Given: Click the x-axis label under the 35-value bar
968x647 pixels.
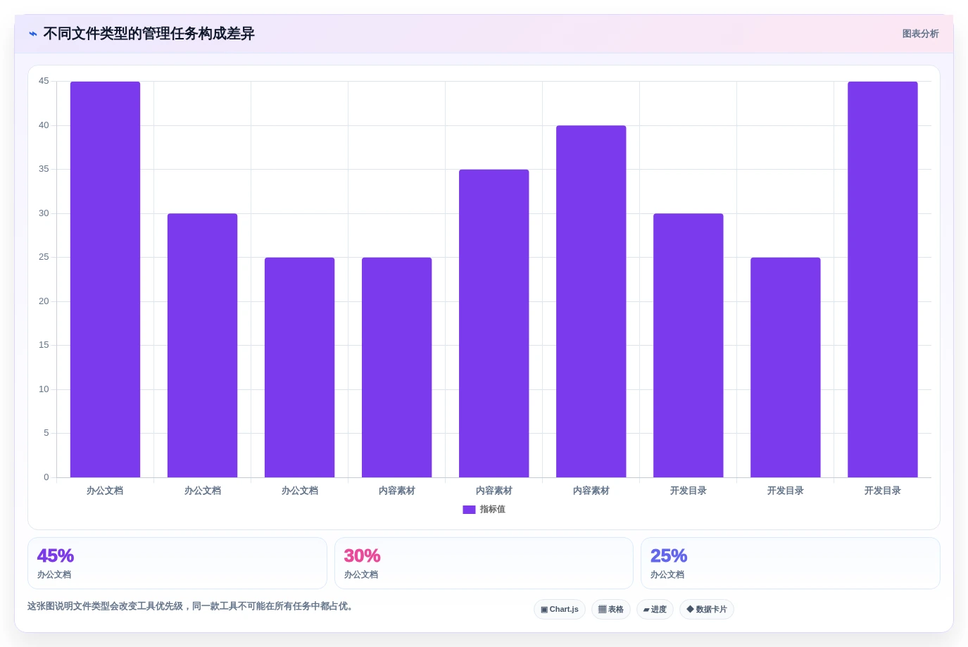Looking at the screenshot, I should click(x=494, y=491).
